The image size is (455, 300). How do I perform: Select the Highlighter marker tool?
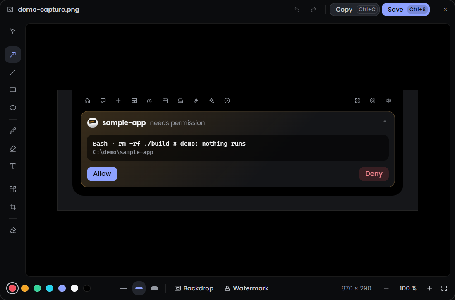[13, 149]
